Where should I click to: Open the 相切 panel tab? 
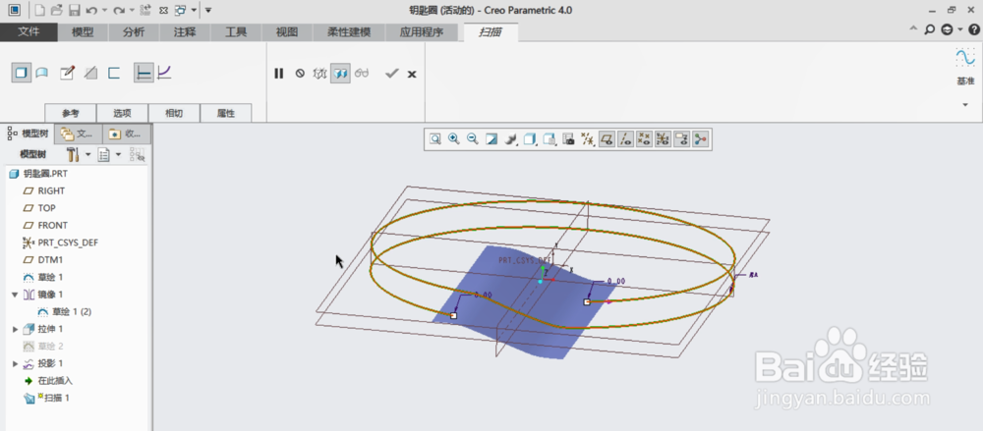point(174,113)
